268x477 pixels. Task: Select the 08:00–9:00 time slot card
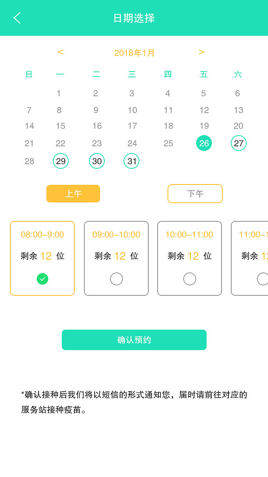pos(42,259)
